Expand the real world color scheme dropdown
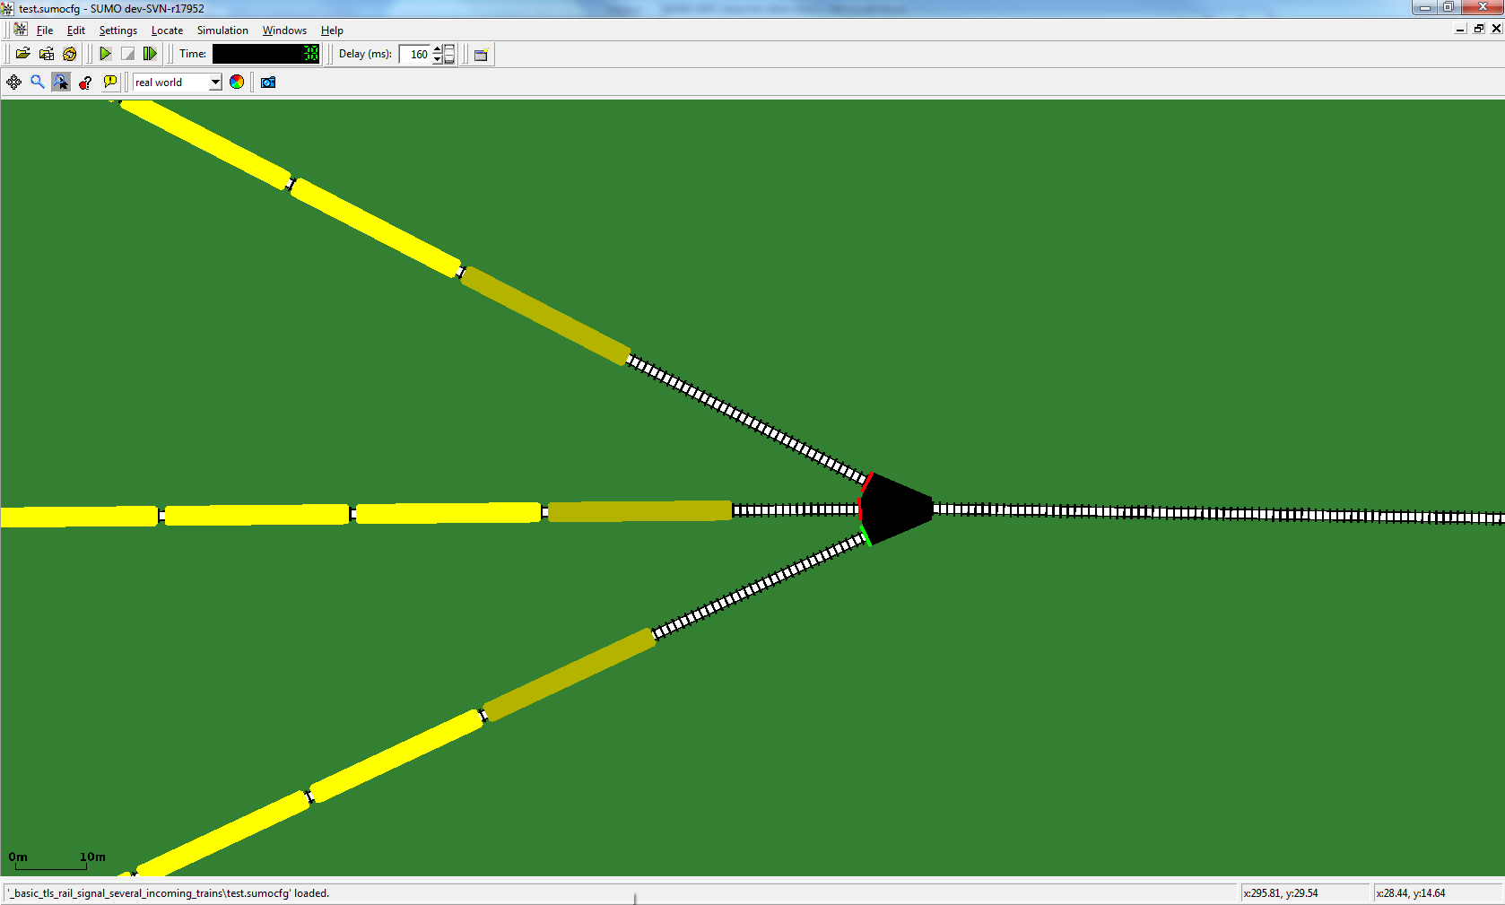This screenshot has height=905, width=1505. point(215,83)
